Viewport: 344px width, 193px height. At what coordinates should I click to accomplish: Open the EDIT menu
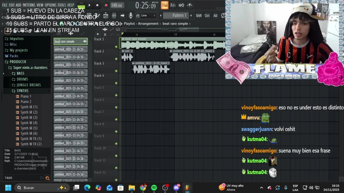coord(12,5)
